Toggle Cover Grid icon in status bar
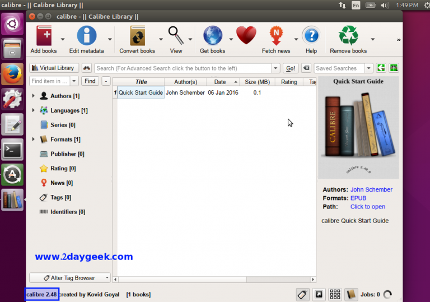 335,295
